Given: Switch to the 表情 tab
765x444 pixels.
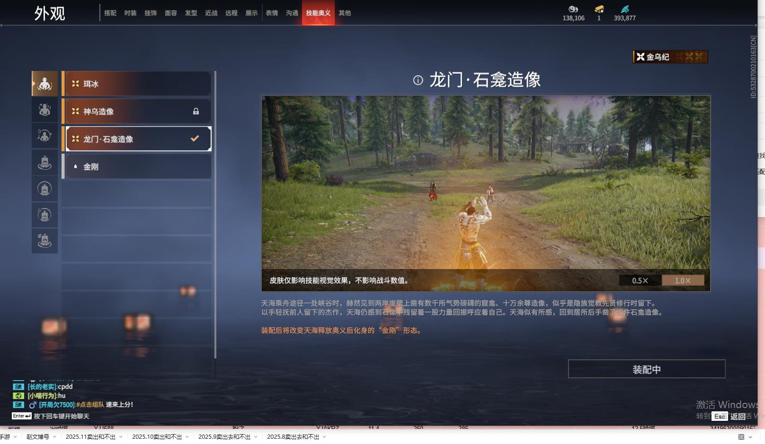Looking at the screenshot, I should point(272,13).
